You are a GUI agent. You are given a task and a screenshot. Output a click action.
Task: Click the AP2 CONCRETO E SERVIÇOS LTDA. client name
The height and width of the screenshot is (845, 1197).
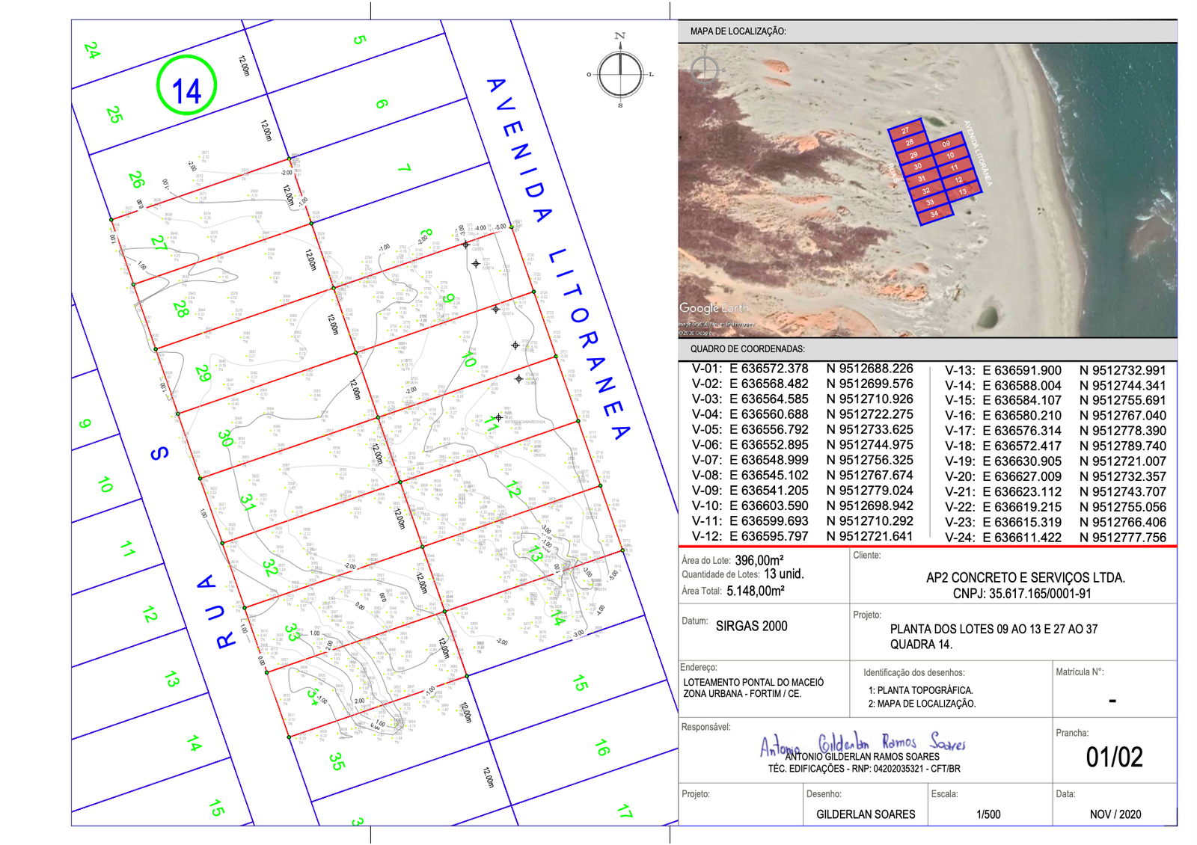(x=1025, y=578)
